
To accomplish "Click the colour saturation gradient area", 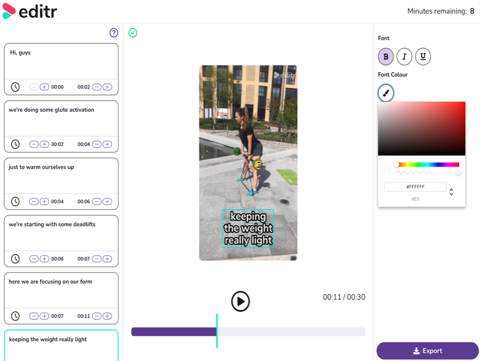I will coord(421,128).
